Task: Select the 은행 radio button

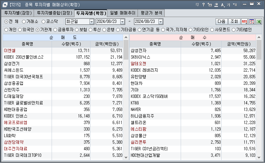Action: [x=104, y=30]
